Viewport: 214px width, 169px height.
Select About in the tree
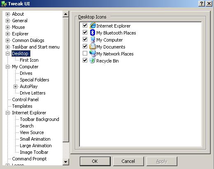(18, 14)
